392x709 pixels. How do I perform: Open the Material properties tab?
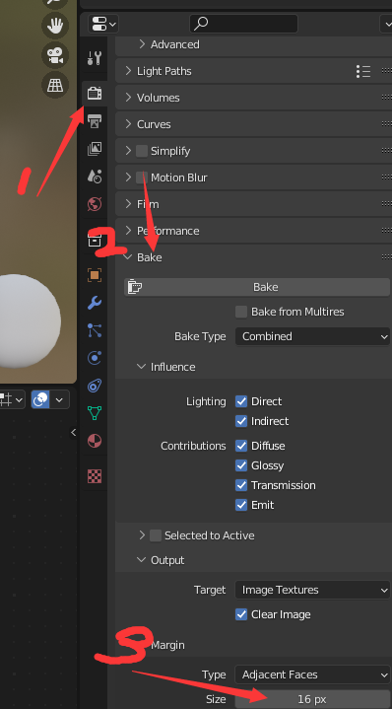click(x=95, y=441)
